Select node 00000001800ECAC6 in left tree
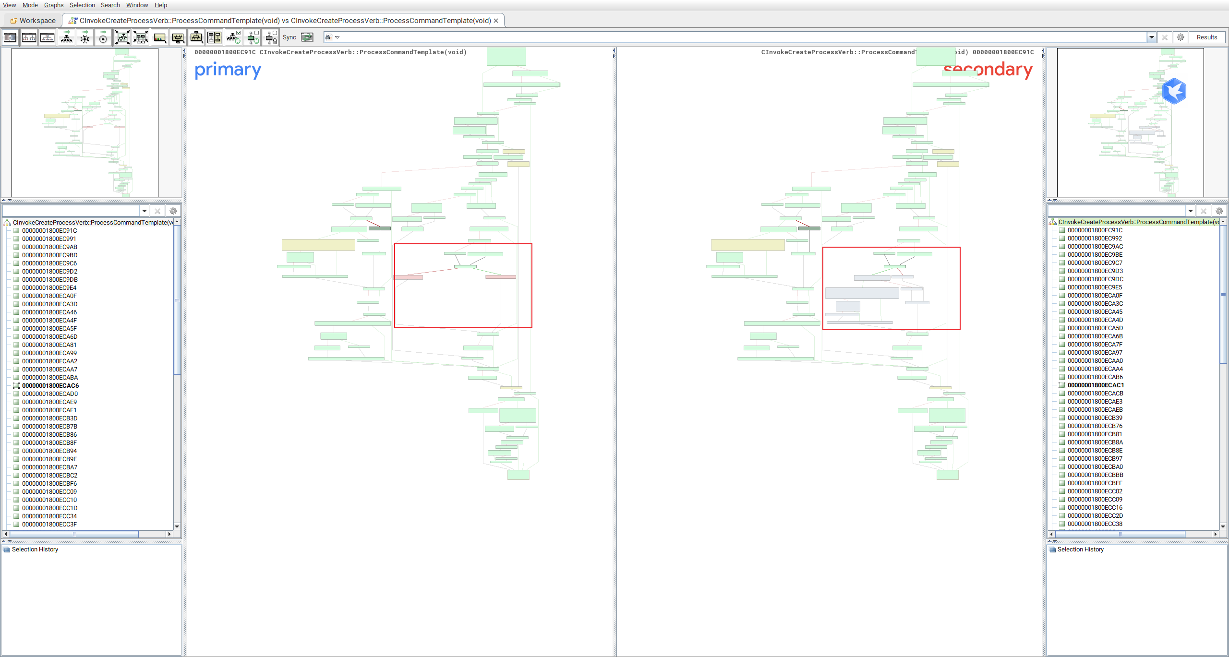The image size is (1229, 657). tap(50, 386)
